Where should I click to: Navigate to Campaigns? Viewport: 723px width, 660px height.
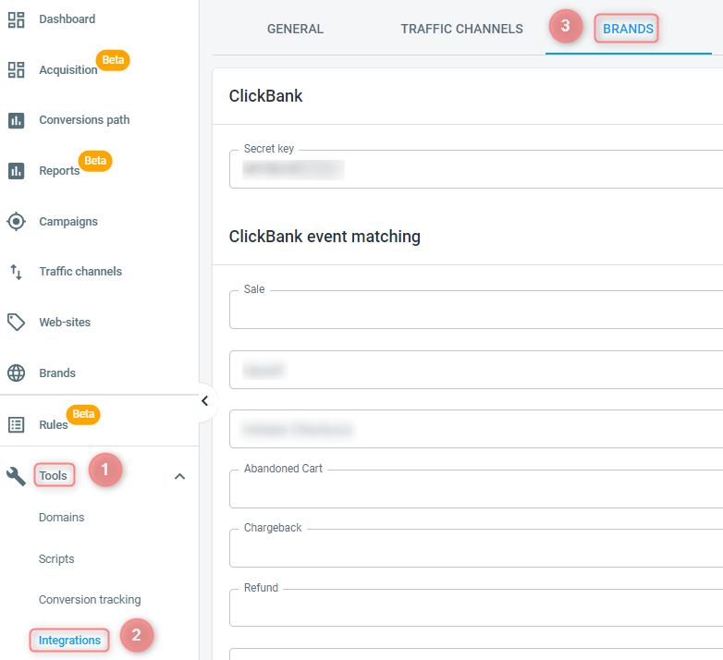pyautogui.click(x=68, y=222)
